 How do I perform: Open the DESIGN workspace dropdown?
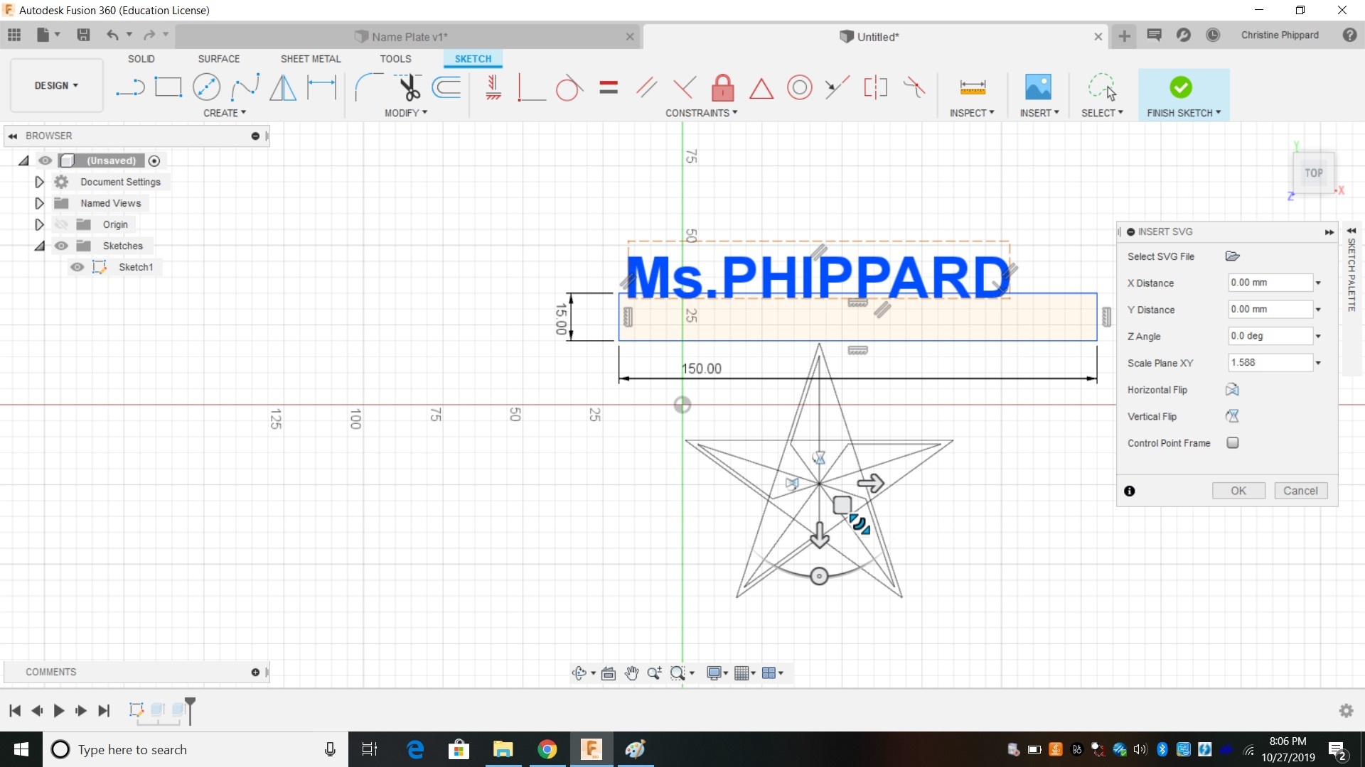pyautogui.click(x=56, y=85)
